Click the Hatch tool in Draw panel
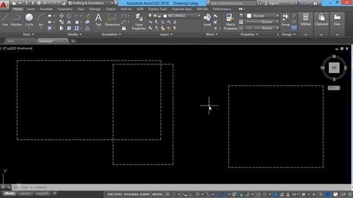The height and width of the screenshot is (198, 353). pyautogui.click(x=50, y=29)
